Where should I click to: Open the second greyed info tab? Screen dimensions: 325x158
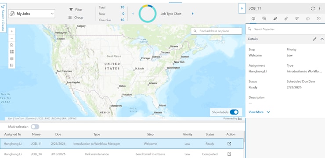(308, 18)
